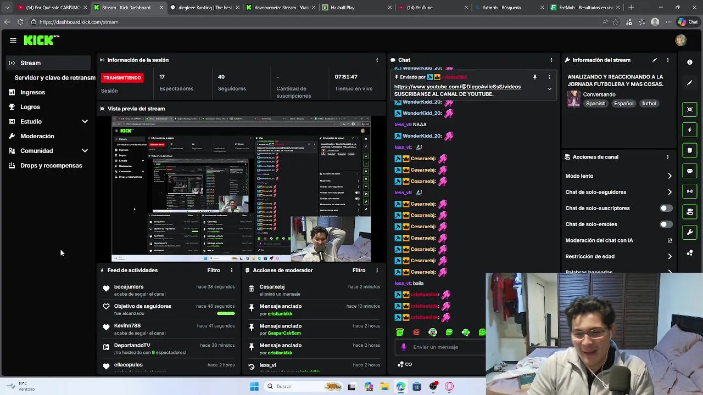The height and width of the screenshot is (395, 703).
Task: Pick the red angry emote in the chat emote bar
Action: pyautogui.click(x=416, y=332)
